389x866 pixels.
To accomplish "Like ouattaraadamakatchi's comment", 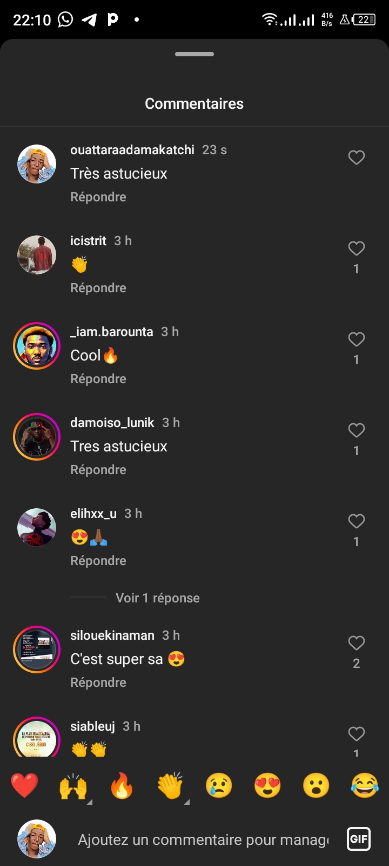I will pos(357,158).
